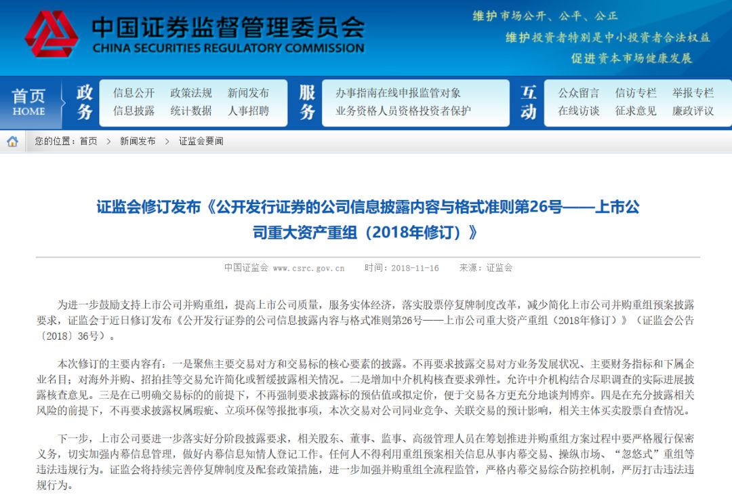
Task: Click paragraph beginning 为进一步鼓励支持上市公司
Action: [x=365, y=320]
